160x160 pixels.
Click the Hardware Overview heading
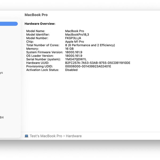click(x=40, y=24)
